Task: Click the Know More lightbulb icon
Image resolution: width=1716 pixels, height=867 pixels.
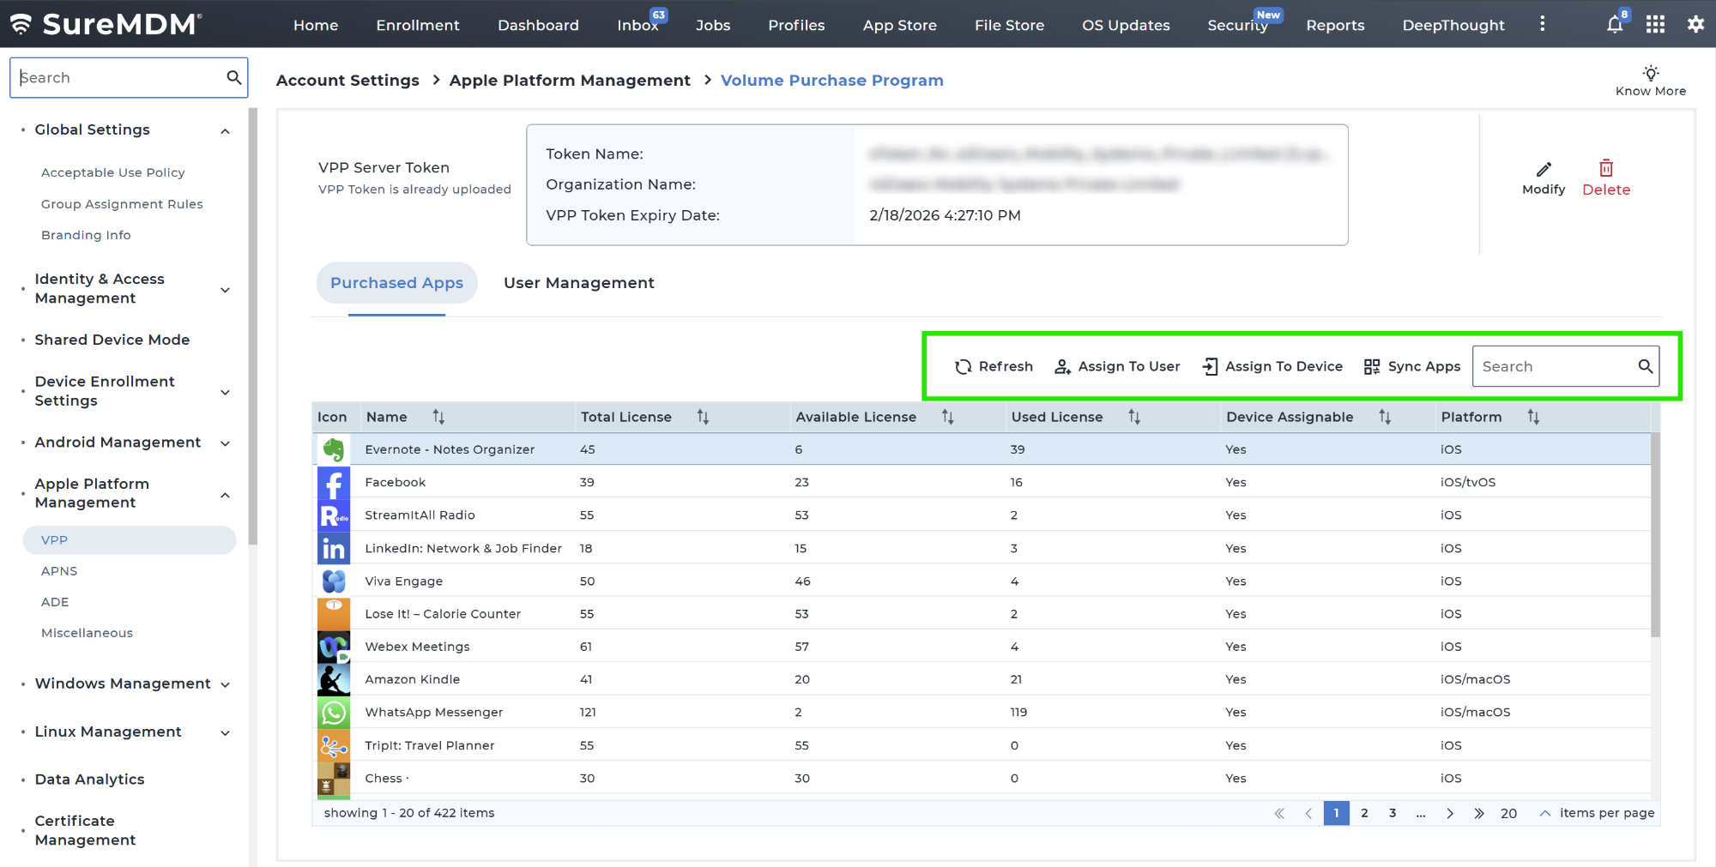Action: (1651, 73)
